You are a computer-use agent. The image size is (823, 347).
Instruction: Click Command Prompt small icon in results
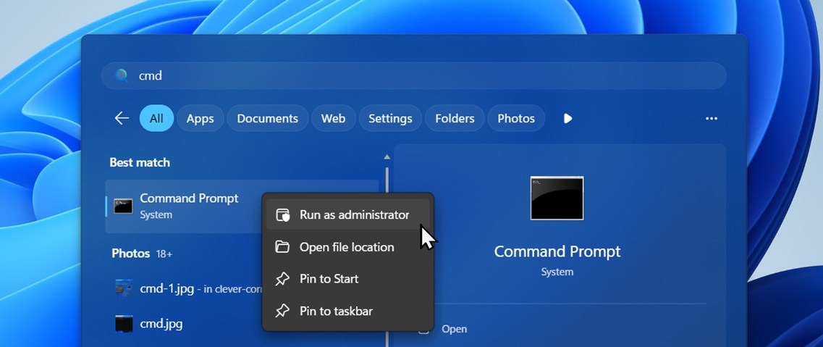pos(123,206)
